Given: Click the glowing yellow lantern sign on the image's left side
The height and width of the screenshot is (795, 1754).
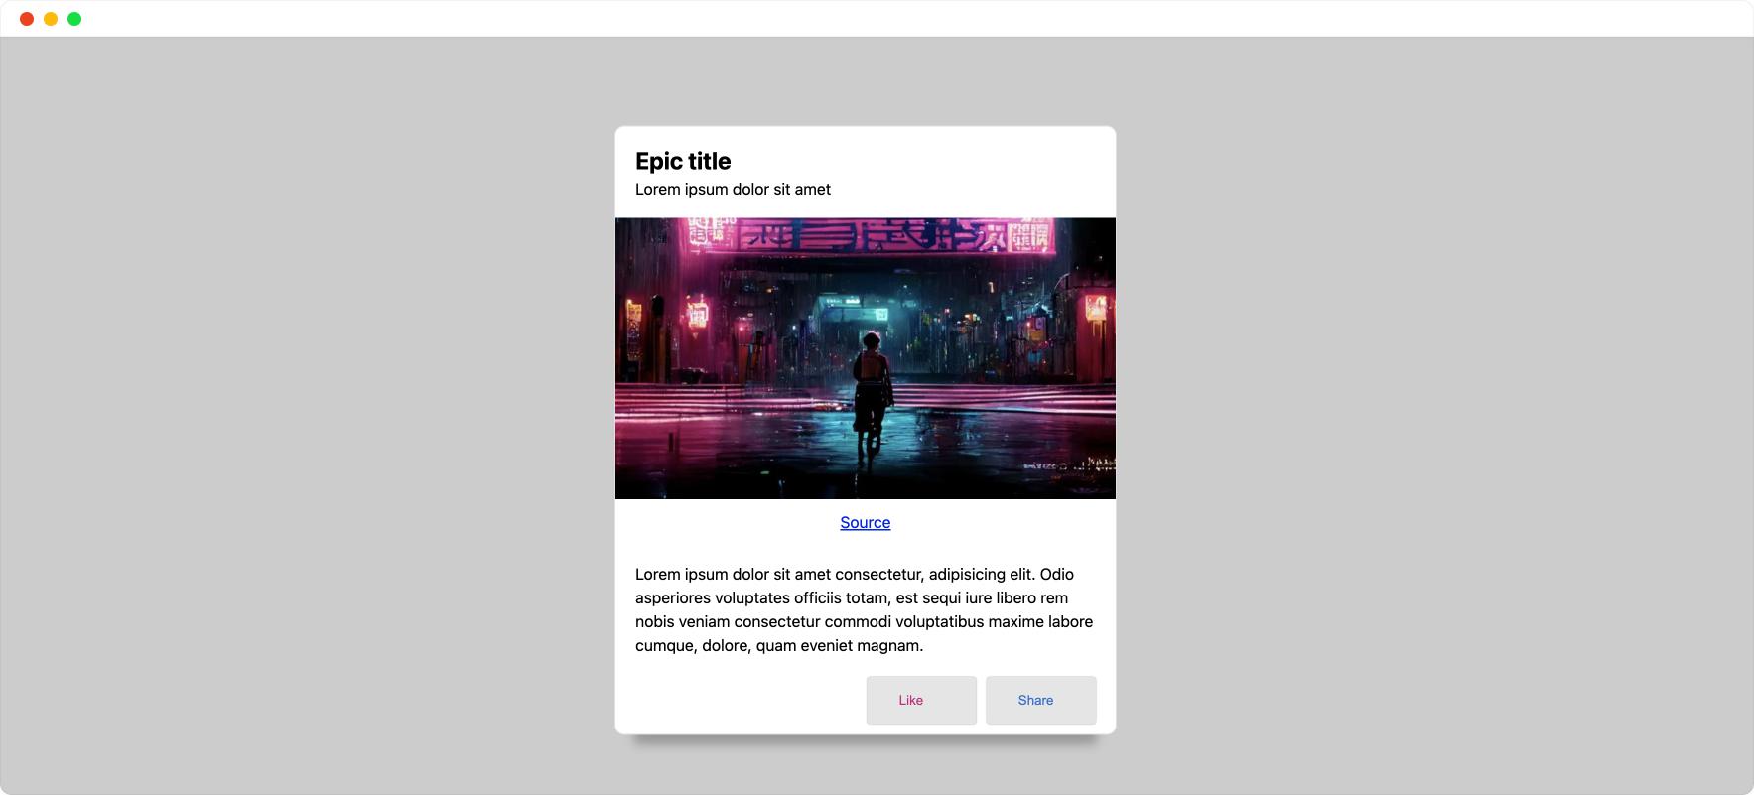Looking at the screenshot, I should point(698,312).
